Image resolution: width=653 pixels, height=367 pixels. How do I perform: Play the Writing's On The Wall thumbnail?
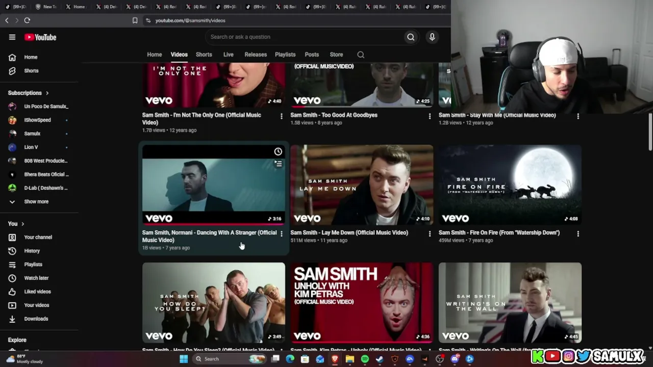(510, 303)
